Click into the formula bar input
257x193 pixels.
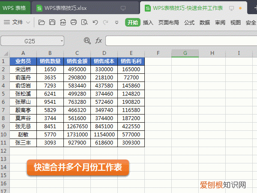181,41
